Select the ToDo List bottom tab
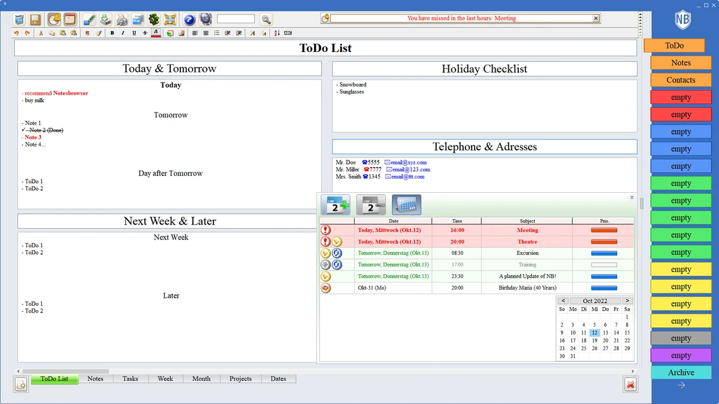719x404 pixels. tap(55, 379)
